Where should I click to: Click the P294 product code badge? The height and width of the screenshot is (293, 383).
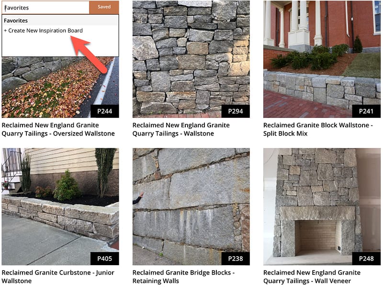[x=236, y=112]
